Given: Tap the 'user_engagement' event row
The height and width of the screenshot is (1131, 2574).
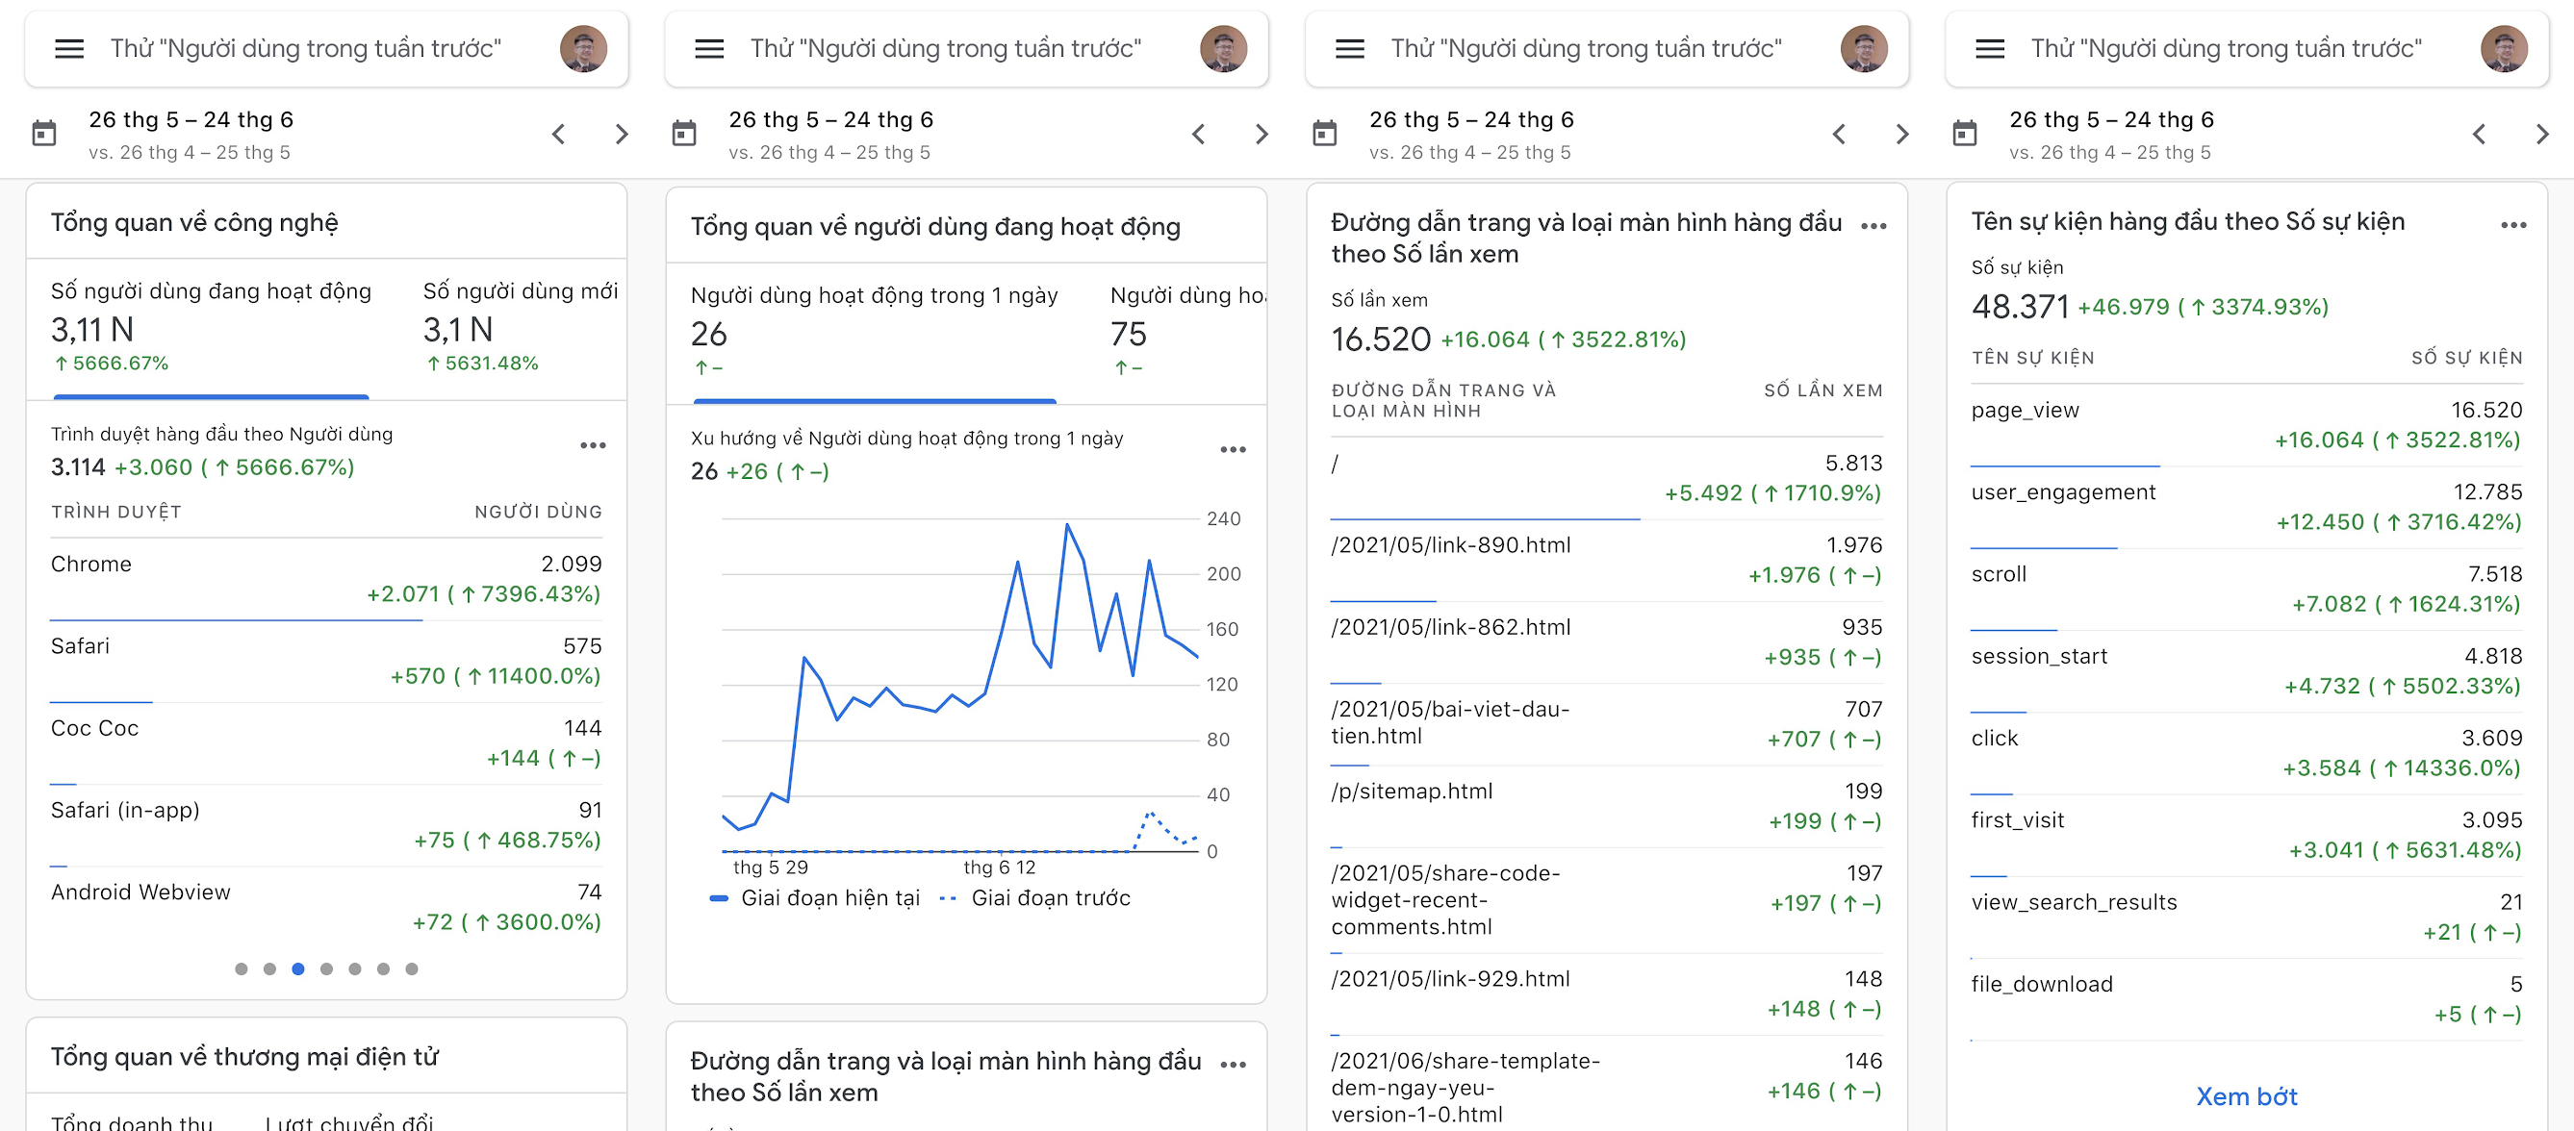Looking at the screenshot, I should (x=2246, y=508).
